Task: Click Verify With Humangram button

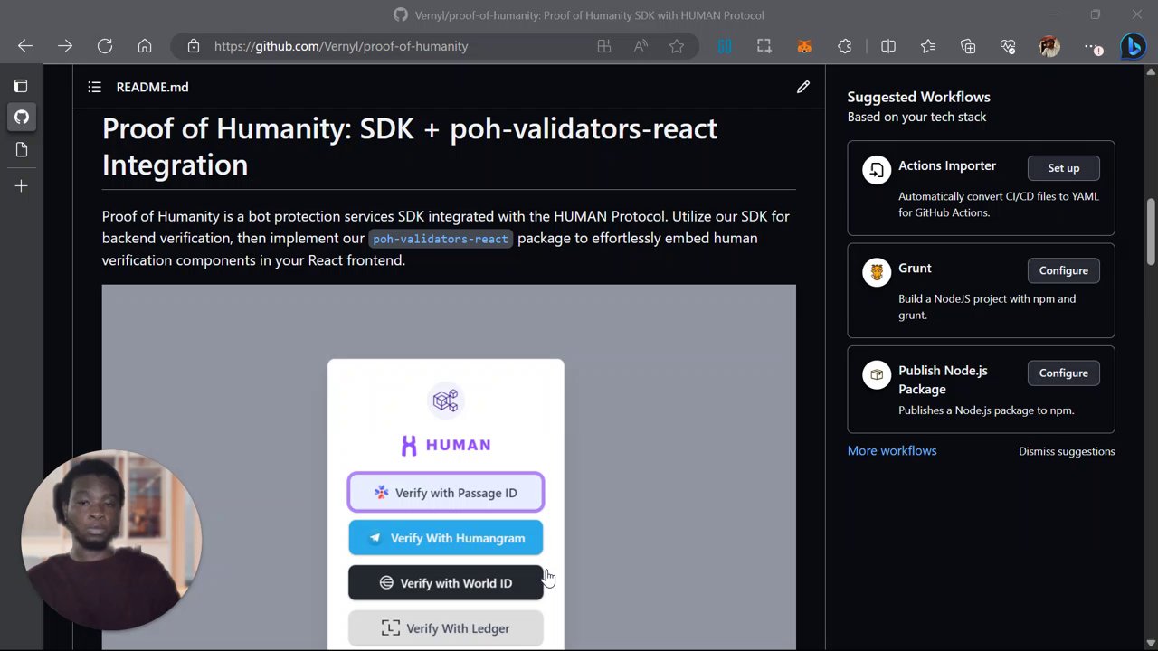Action: tap(446, 538)
